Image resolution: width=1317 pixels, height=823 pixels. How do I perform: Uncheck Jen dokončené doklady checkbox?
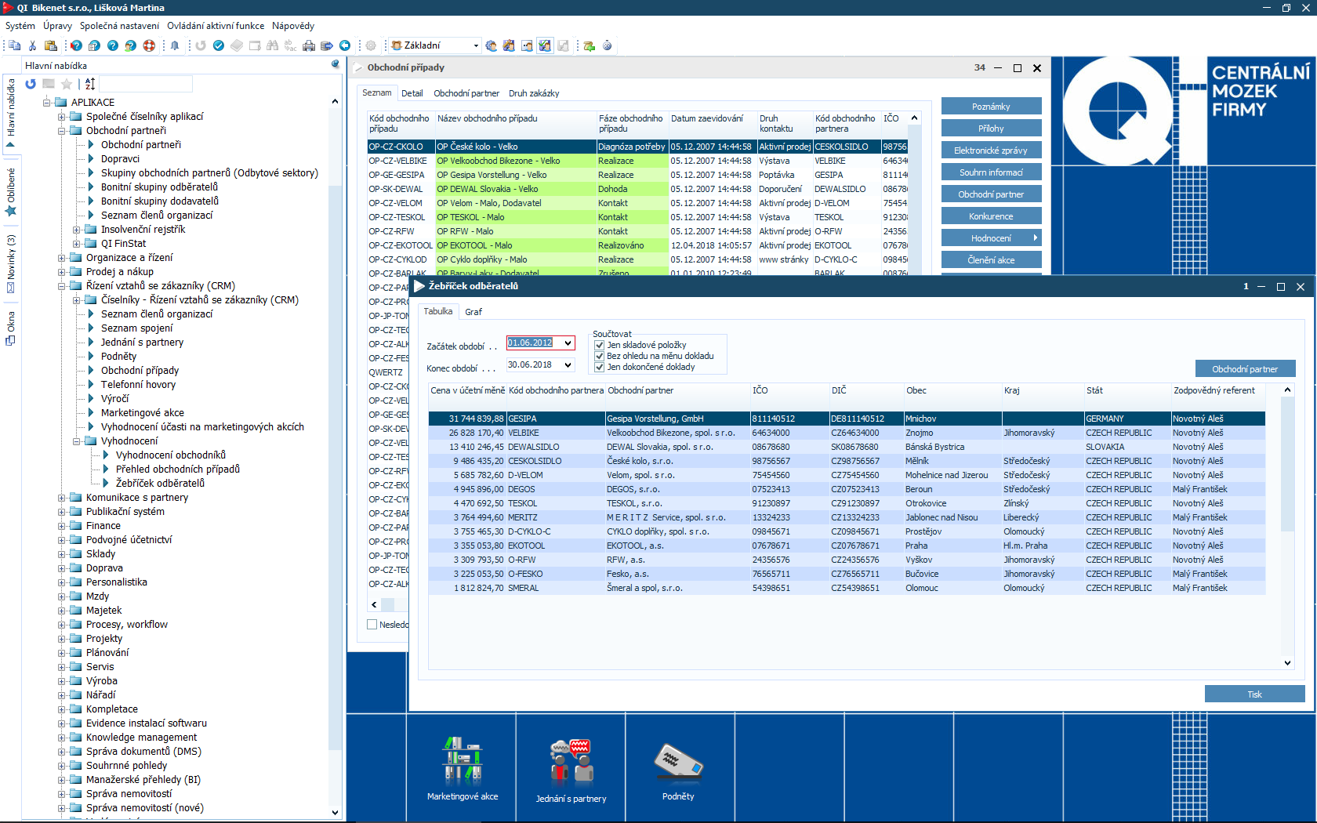click(600, 367)
